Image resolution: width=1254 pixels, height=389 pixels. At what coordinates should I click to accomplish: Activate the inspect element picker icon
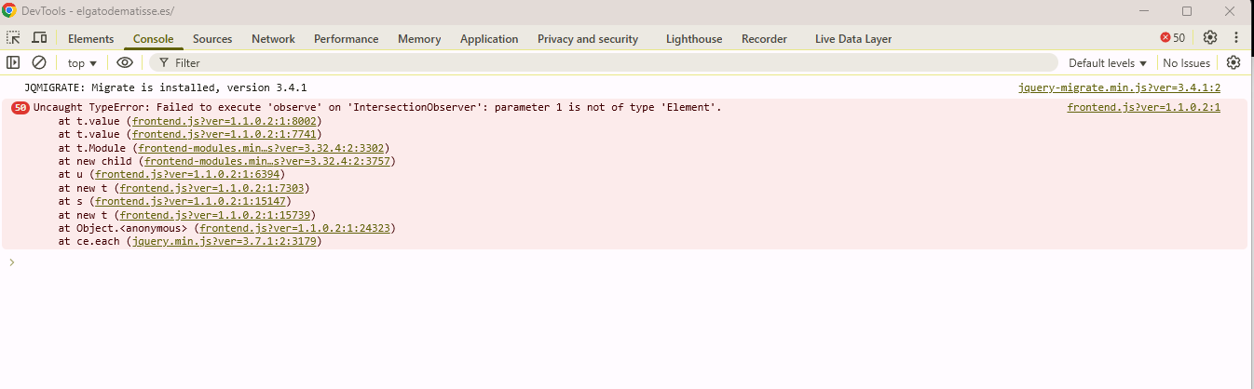13,38
